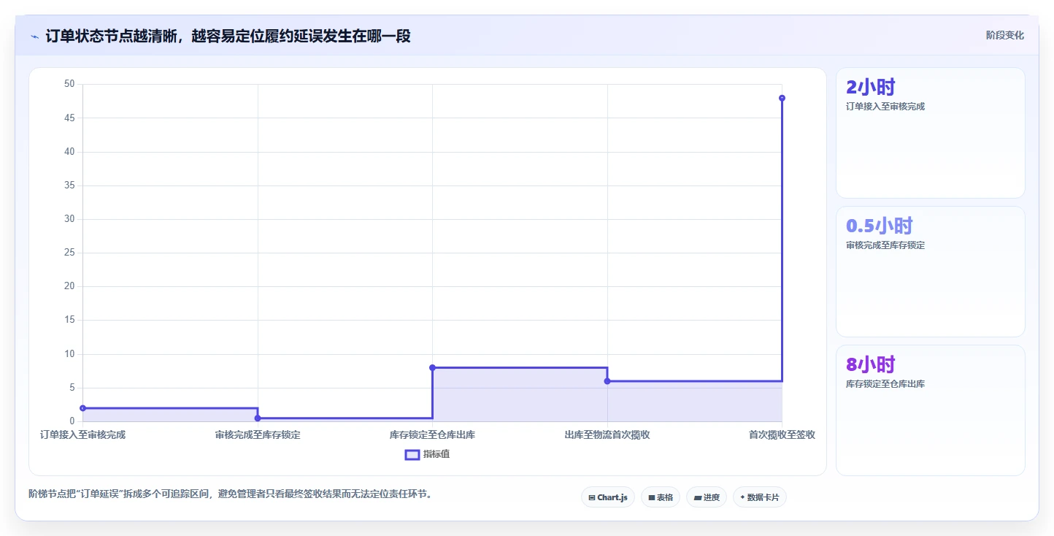
Task: Click x-axis label 订单接入至审核完成
Action: tap(82, 434)
